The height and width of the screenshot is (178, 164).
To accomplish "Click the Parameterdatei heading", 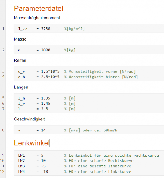I will click(39, 8).
